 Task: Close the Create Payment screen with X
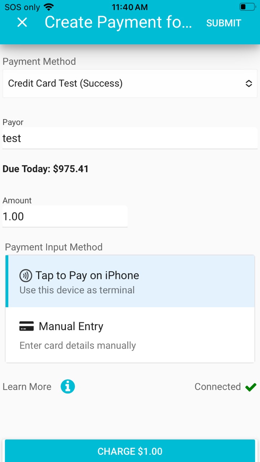(22, 23)
